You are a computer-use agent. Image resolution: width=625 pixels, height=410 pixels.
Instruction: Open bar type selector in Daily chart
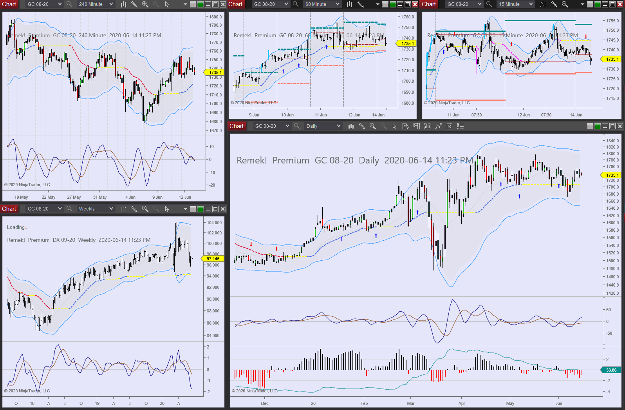click(351, 126)
